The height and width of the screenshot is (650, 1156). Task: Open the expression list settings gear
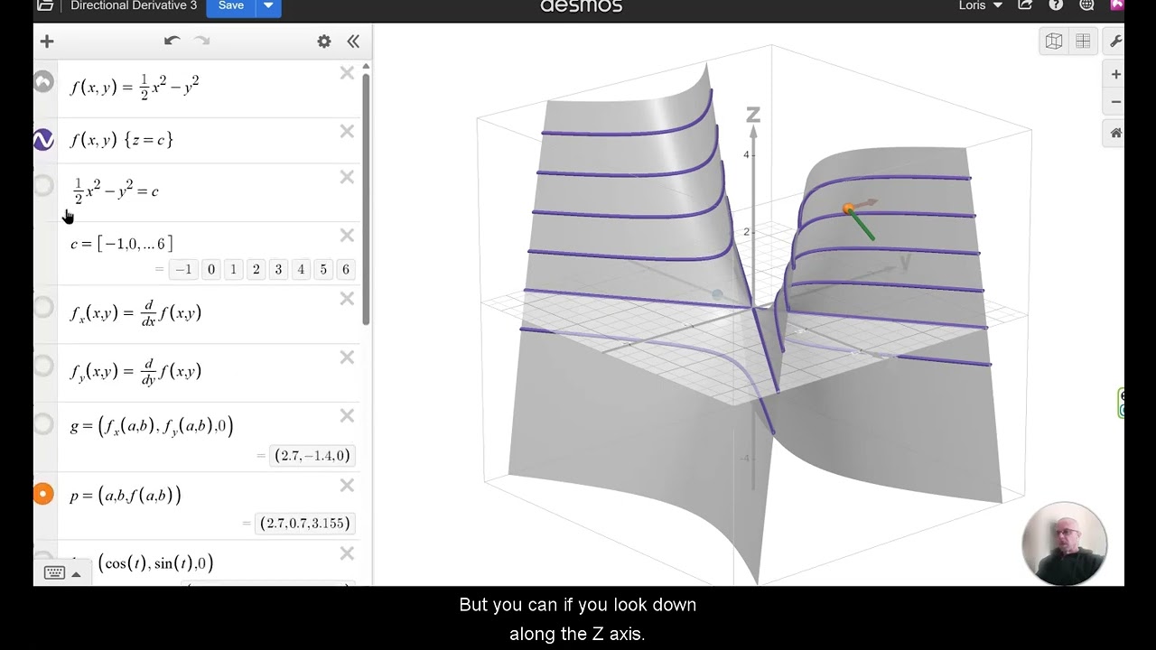pos(324,41)
